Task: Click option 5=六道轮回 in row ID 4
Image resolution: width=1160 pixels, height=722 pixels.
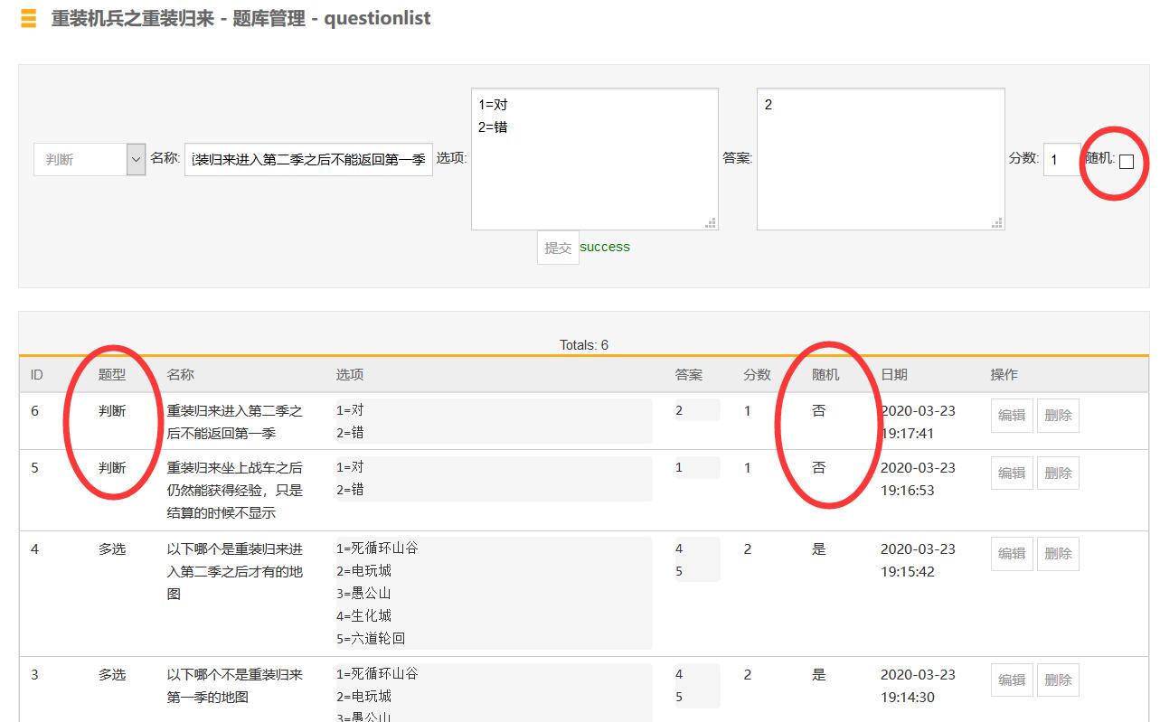Action: pyautogui.click(x=371, y=638)
